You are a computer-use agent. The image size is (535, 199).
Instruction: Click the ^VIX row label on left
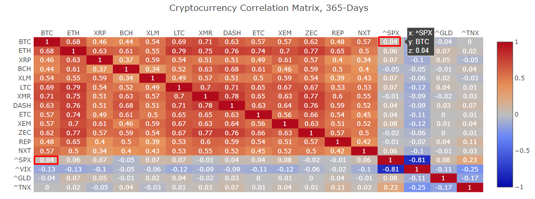coord(24,168)
